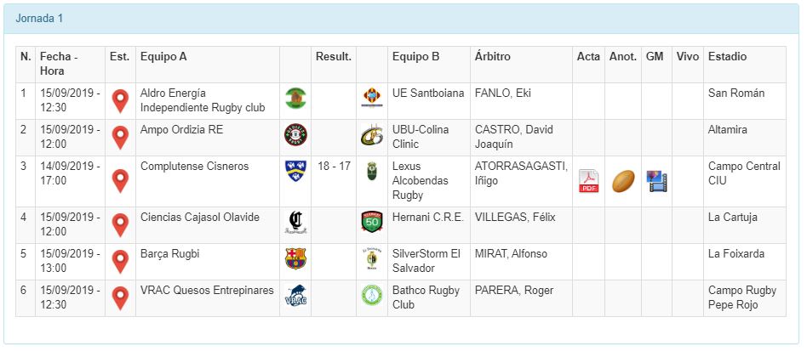Click the 18 - 17 match result
The width and height of the screenshot is (807, 351).
pyautogui.click(x=334, y=167)
